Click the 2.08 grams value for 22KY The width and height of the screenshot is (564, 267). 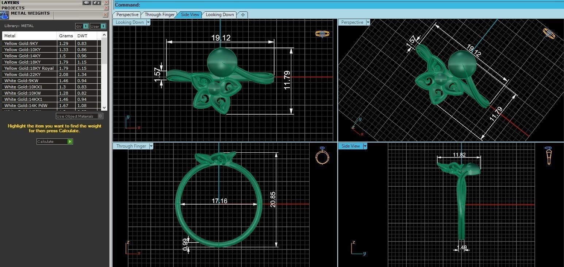[63, 75]
